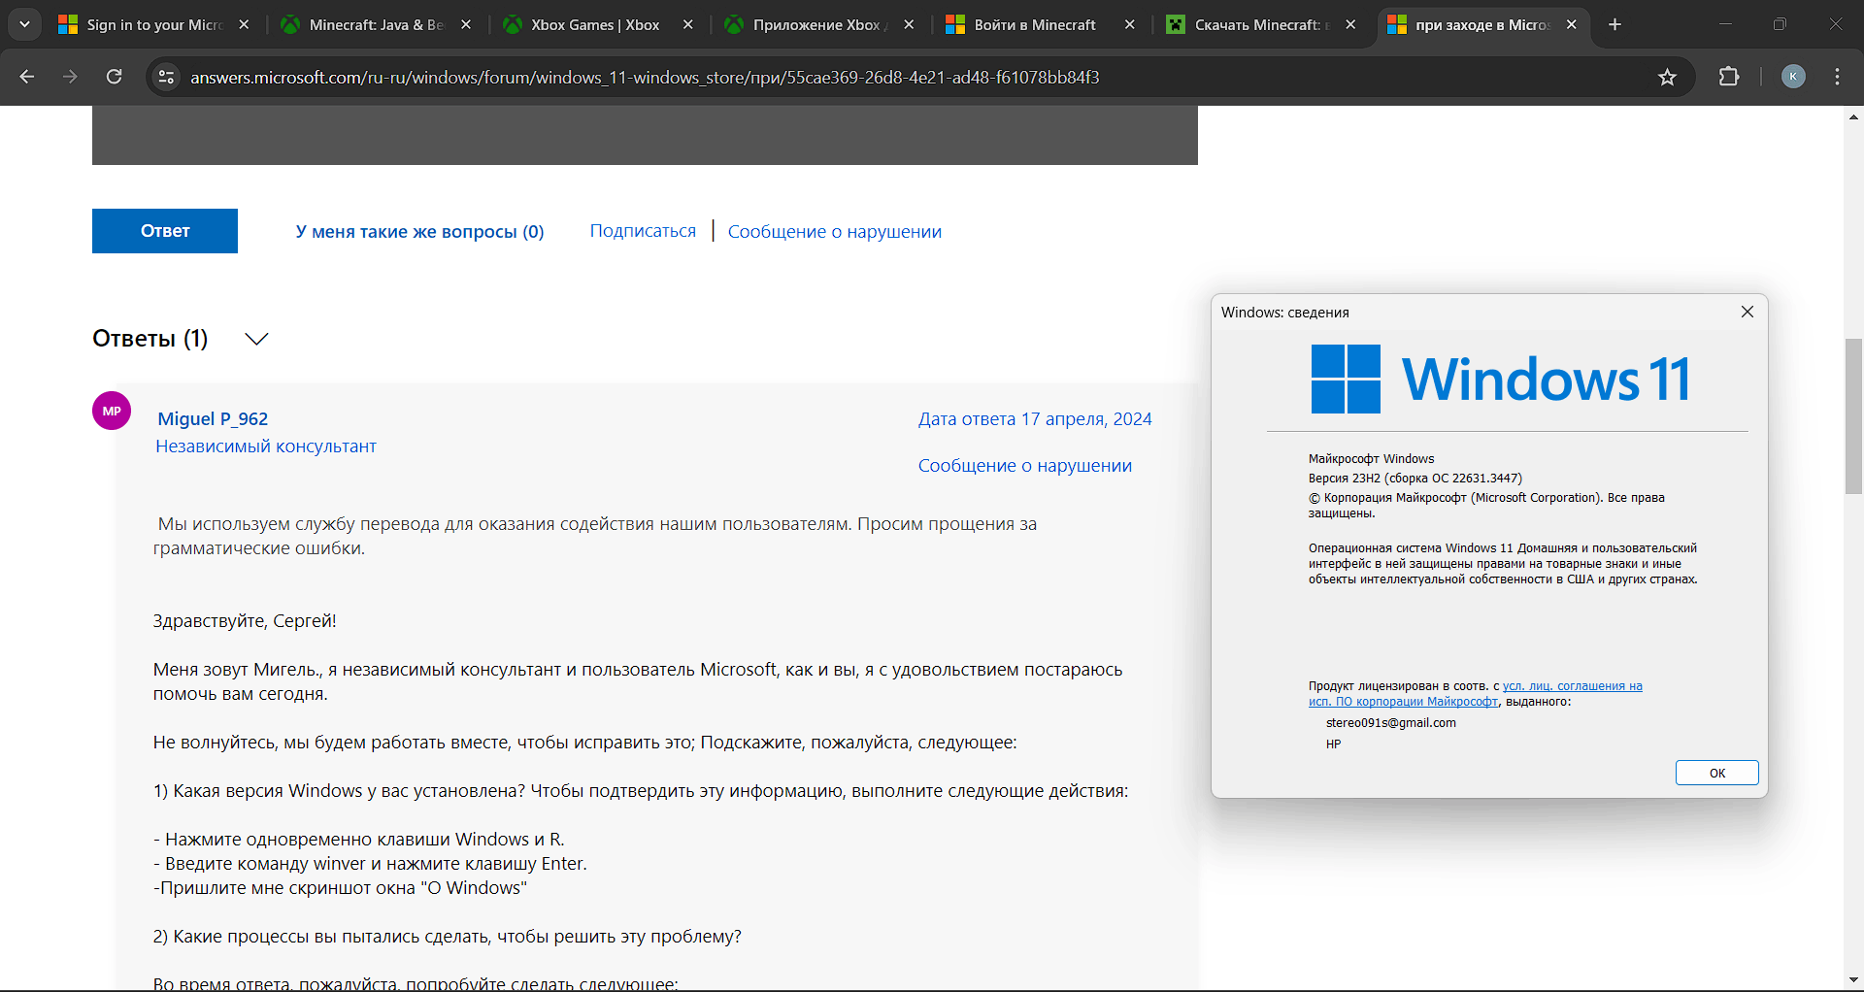Open a new browser tab
The height and width of the screenshot is (992, 1864).
point(1614,25)
